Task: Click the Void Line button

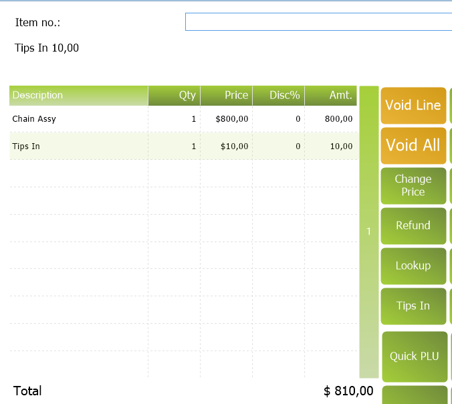Action: click(413, 105)
